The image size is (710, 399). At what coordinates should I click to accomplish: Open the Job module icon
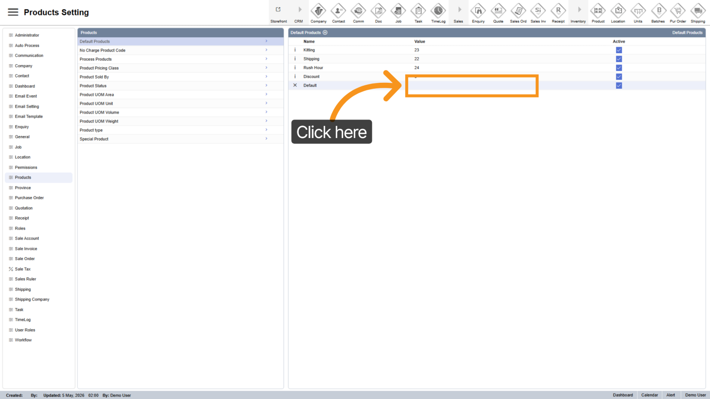[398, 11]
